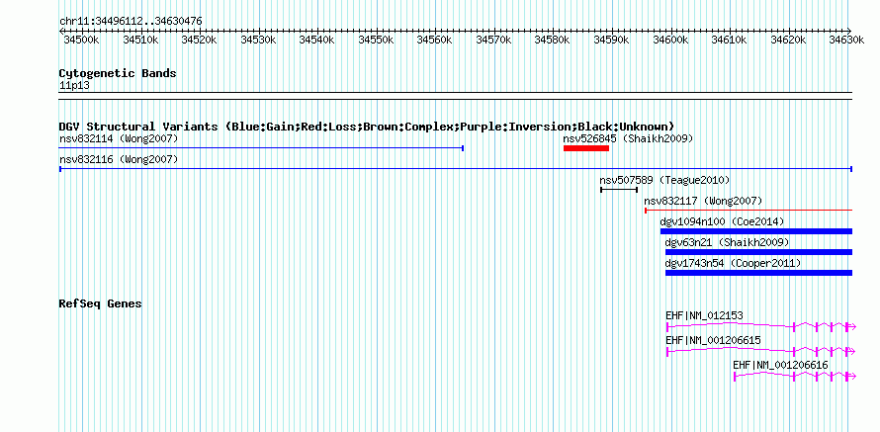Click the EHF NM_001206615 gene model glyph
Viewport: 880px width, 432px height.
[760, 351]
